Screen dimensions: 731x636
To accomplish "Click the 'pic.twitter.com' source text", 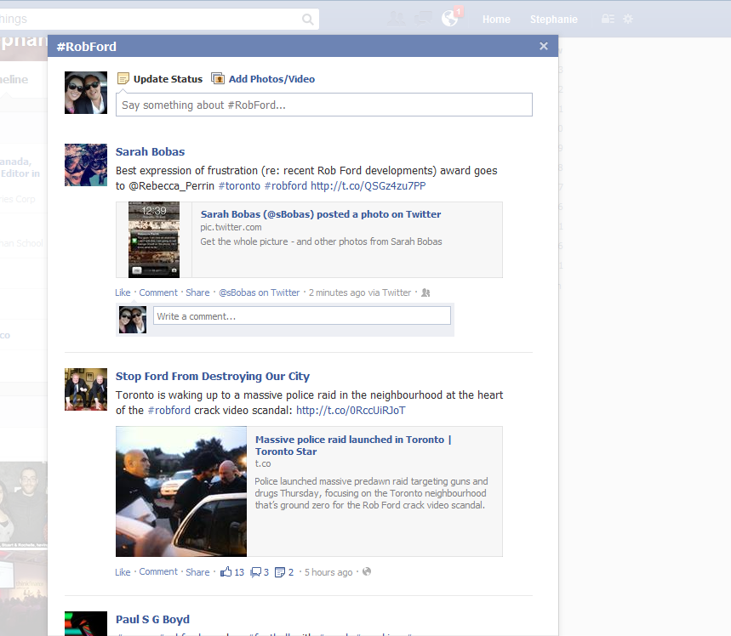I will point(231,227).
